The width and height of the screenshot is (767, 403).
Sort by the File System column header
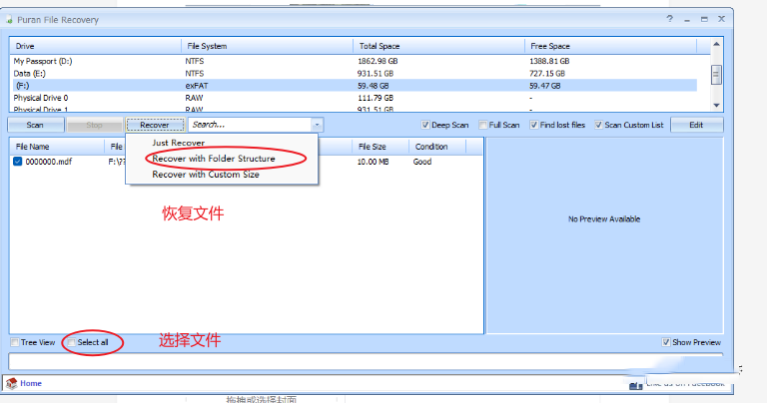pyautogui.click(x=267, y=46)
